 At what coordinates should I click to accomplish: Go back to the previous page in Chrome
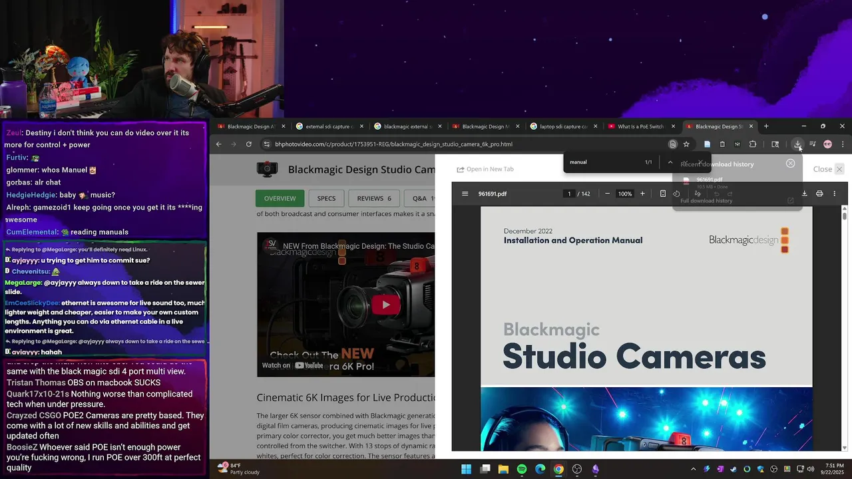[x=218, y=144]
